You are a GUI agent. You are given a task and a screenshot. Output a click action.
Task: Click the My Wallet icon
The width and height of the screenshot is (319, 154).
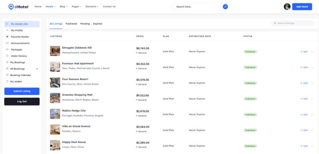(x=7, y=82)
